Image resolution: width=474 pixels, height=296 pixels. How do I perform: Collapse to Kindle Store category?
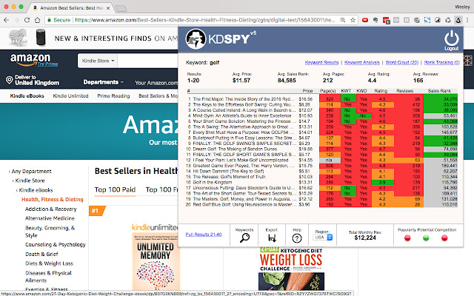pos(29,181)
